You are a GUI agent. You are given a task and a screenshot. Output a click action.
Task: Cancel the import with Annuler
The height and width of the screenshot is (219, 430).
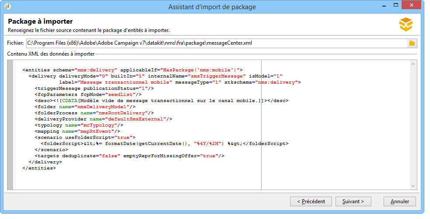click(399, 201)
